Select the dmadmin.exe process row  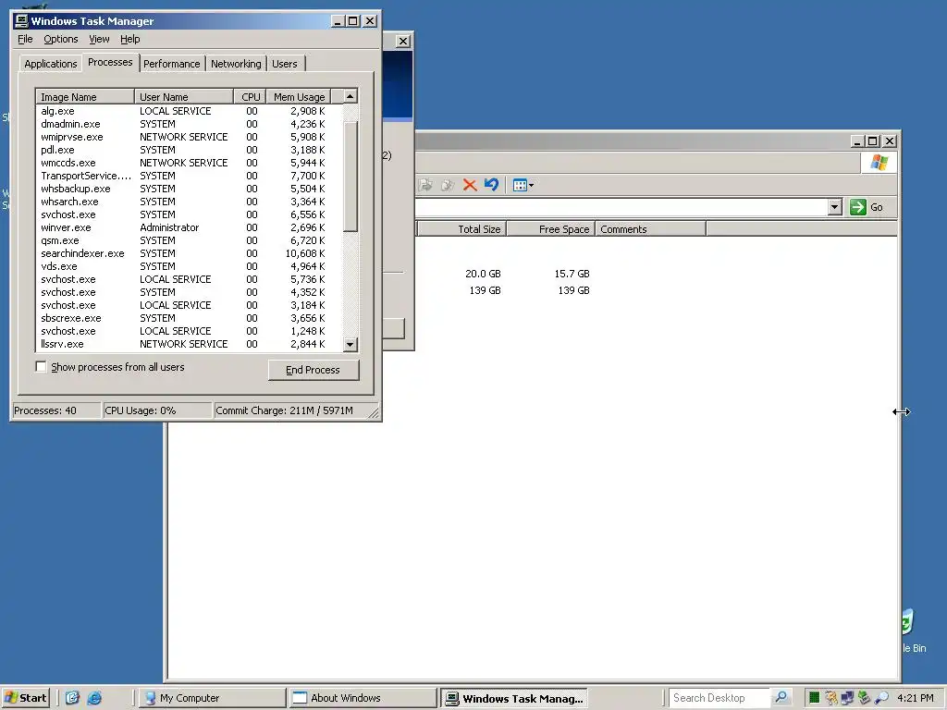[189, 124]
